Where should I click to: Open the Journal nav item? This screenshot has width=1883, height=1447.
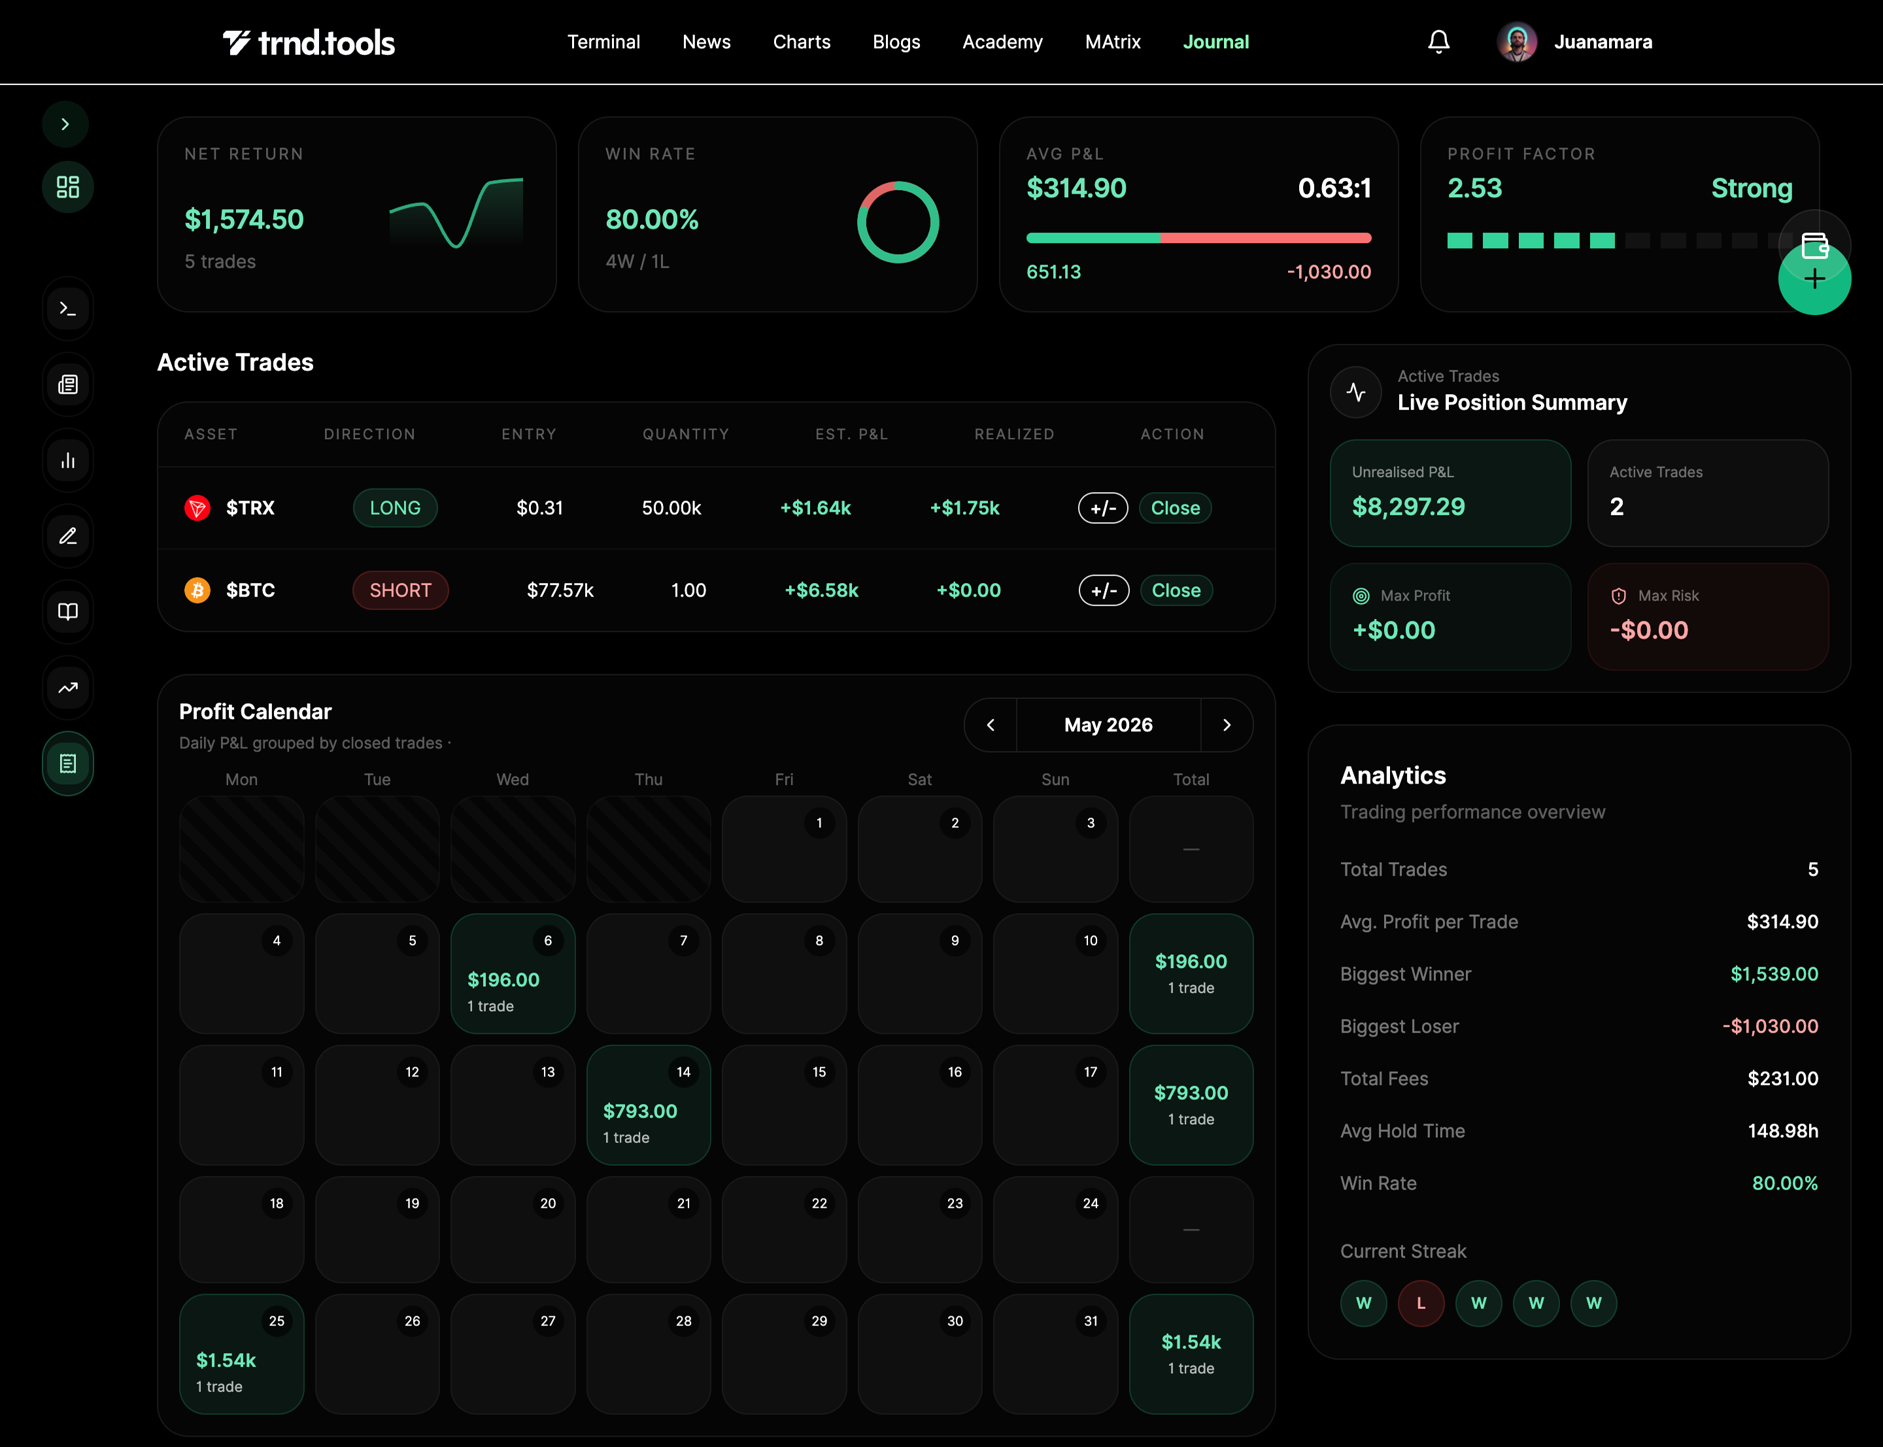[x=1215, y=42]
